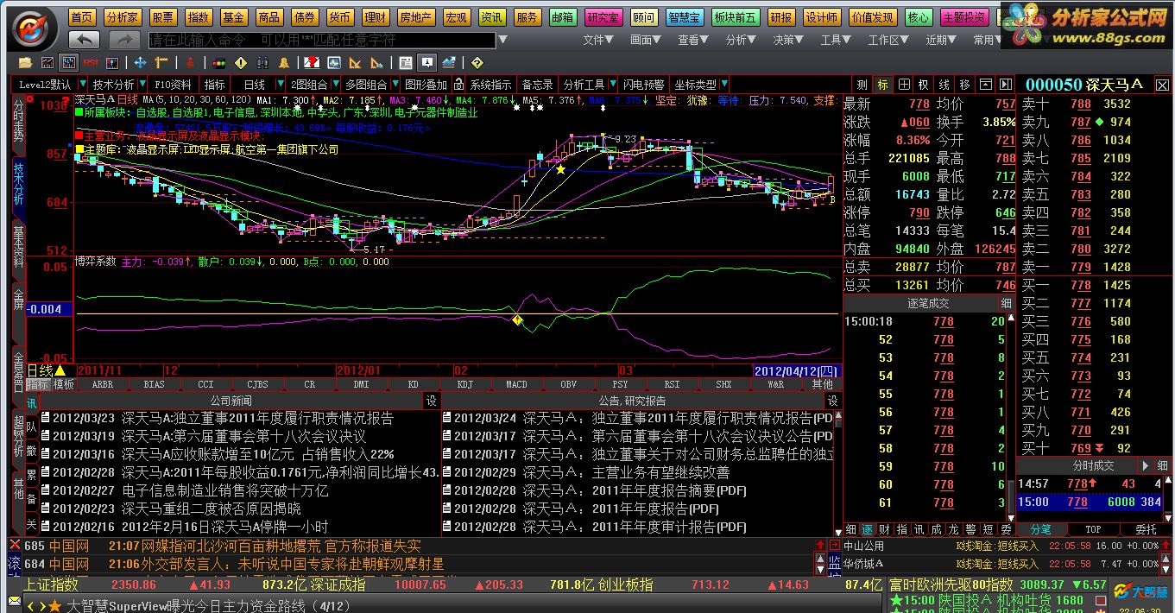Screen dimensions: 1175x613
Task: Open the 2图组合 dropdown arrow
Action: [x=336, y=84]
